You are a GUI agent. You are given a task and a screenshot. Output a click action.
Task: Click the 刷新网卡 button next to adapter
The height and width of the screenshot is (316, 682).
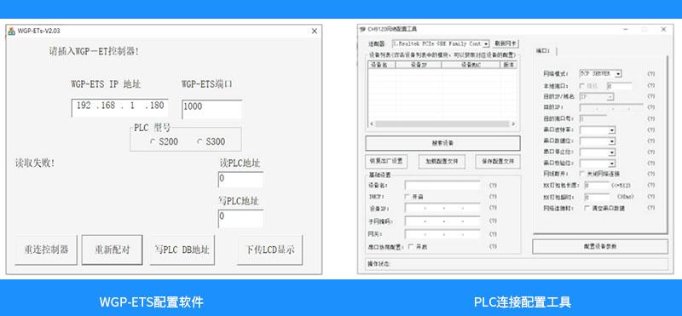click(506, 44)
